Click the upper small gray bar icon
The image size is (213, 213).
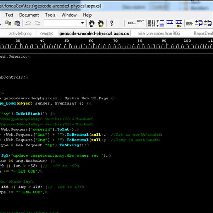point(141,21)
